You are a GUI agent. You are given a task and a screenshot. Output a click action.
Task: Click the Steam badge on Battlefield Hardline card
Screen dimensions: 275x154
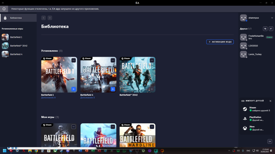[126, 125]
